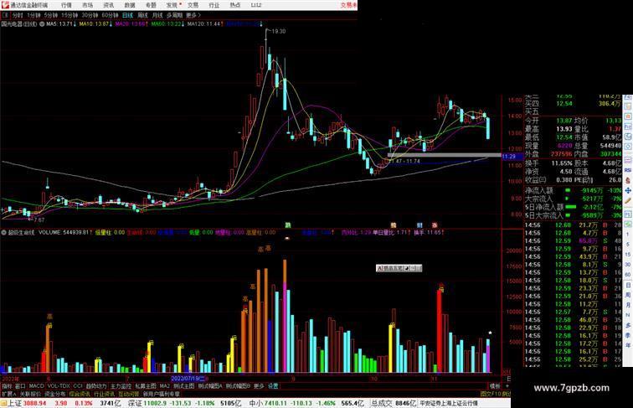Open 综合资讯 tab
Screen dimensions: 633x408
[x=79, y=394]
